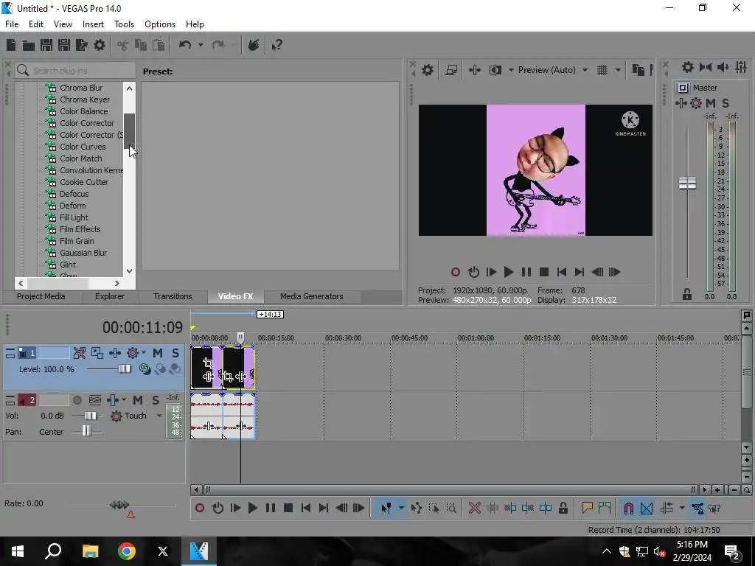This screenshot has width=755, height=566.
Task: Lock the Master fader channels
Action: pyautogui.click(x=687, y=294)
